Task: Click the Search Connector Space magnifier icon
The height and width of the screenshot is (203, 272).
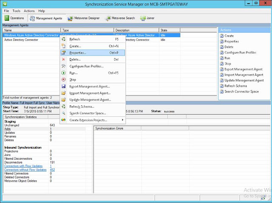Action: coord(63,113)
